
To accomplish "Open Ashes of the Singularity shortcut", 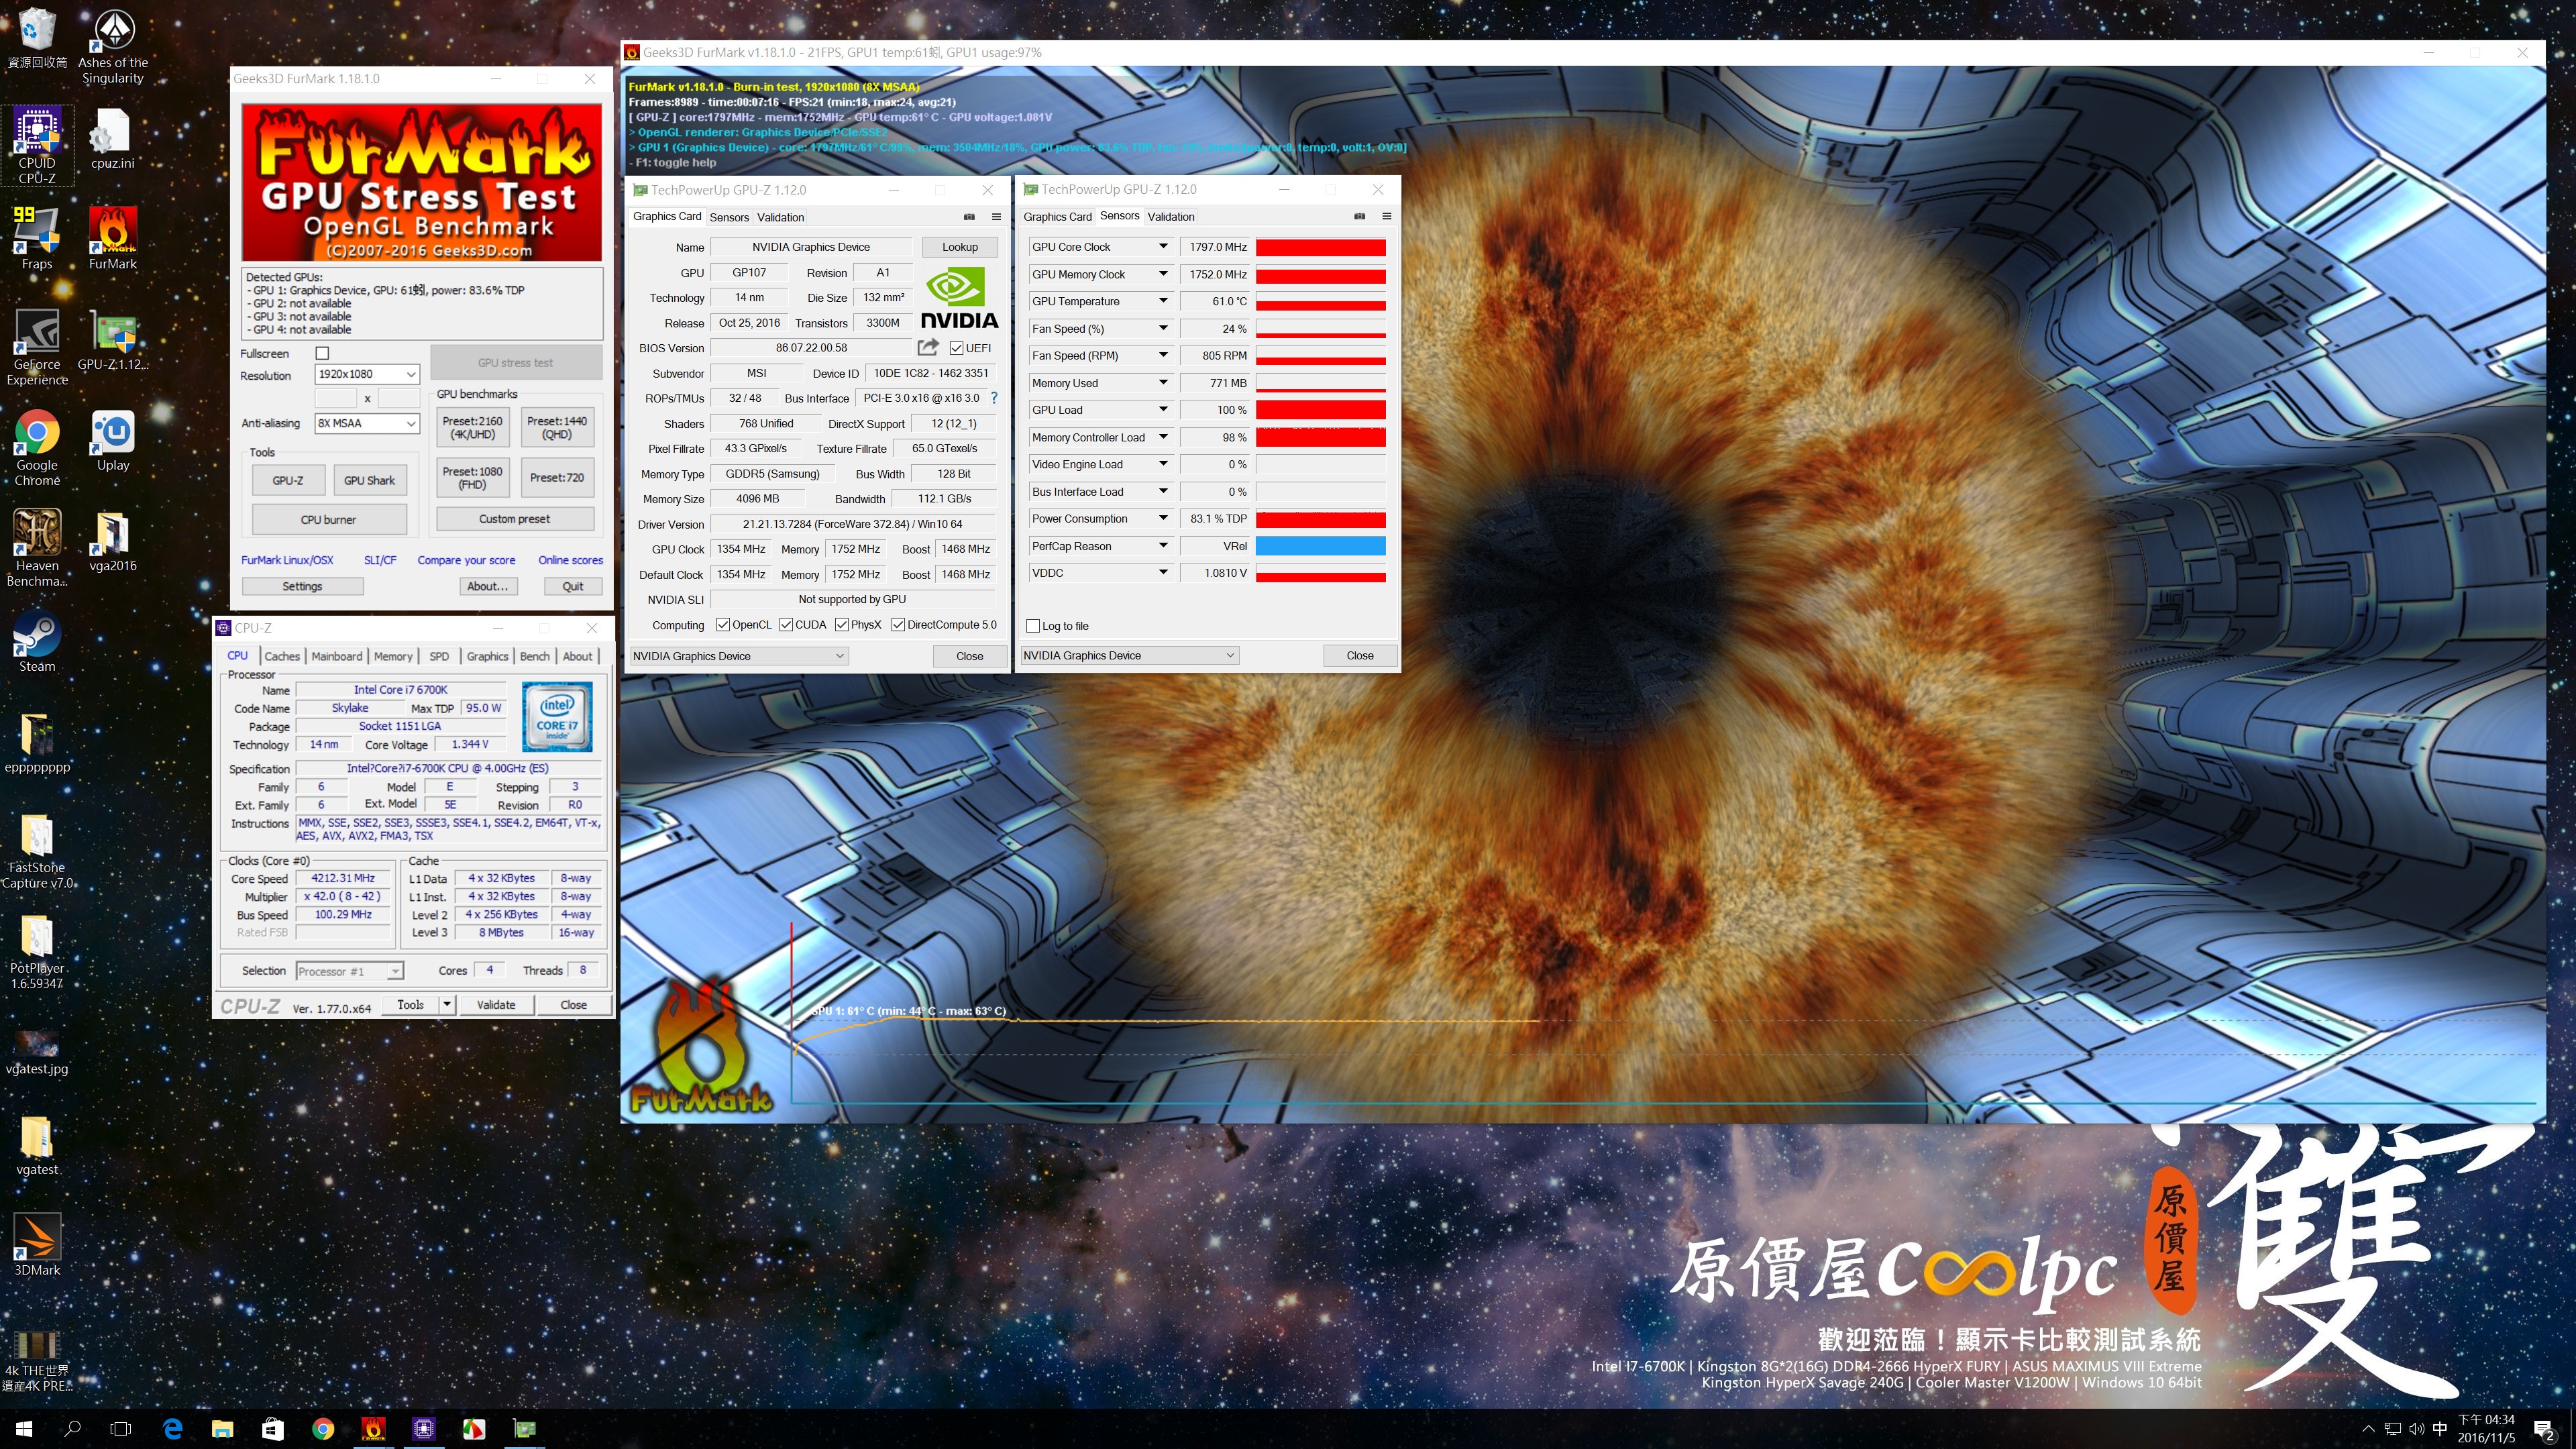I will pyautogui.click(x=112, y=47).
